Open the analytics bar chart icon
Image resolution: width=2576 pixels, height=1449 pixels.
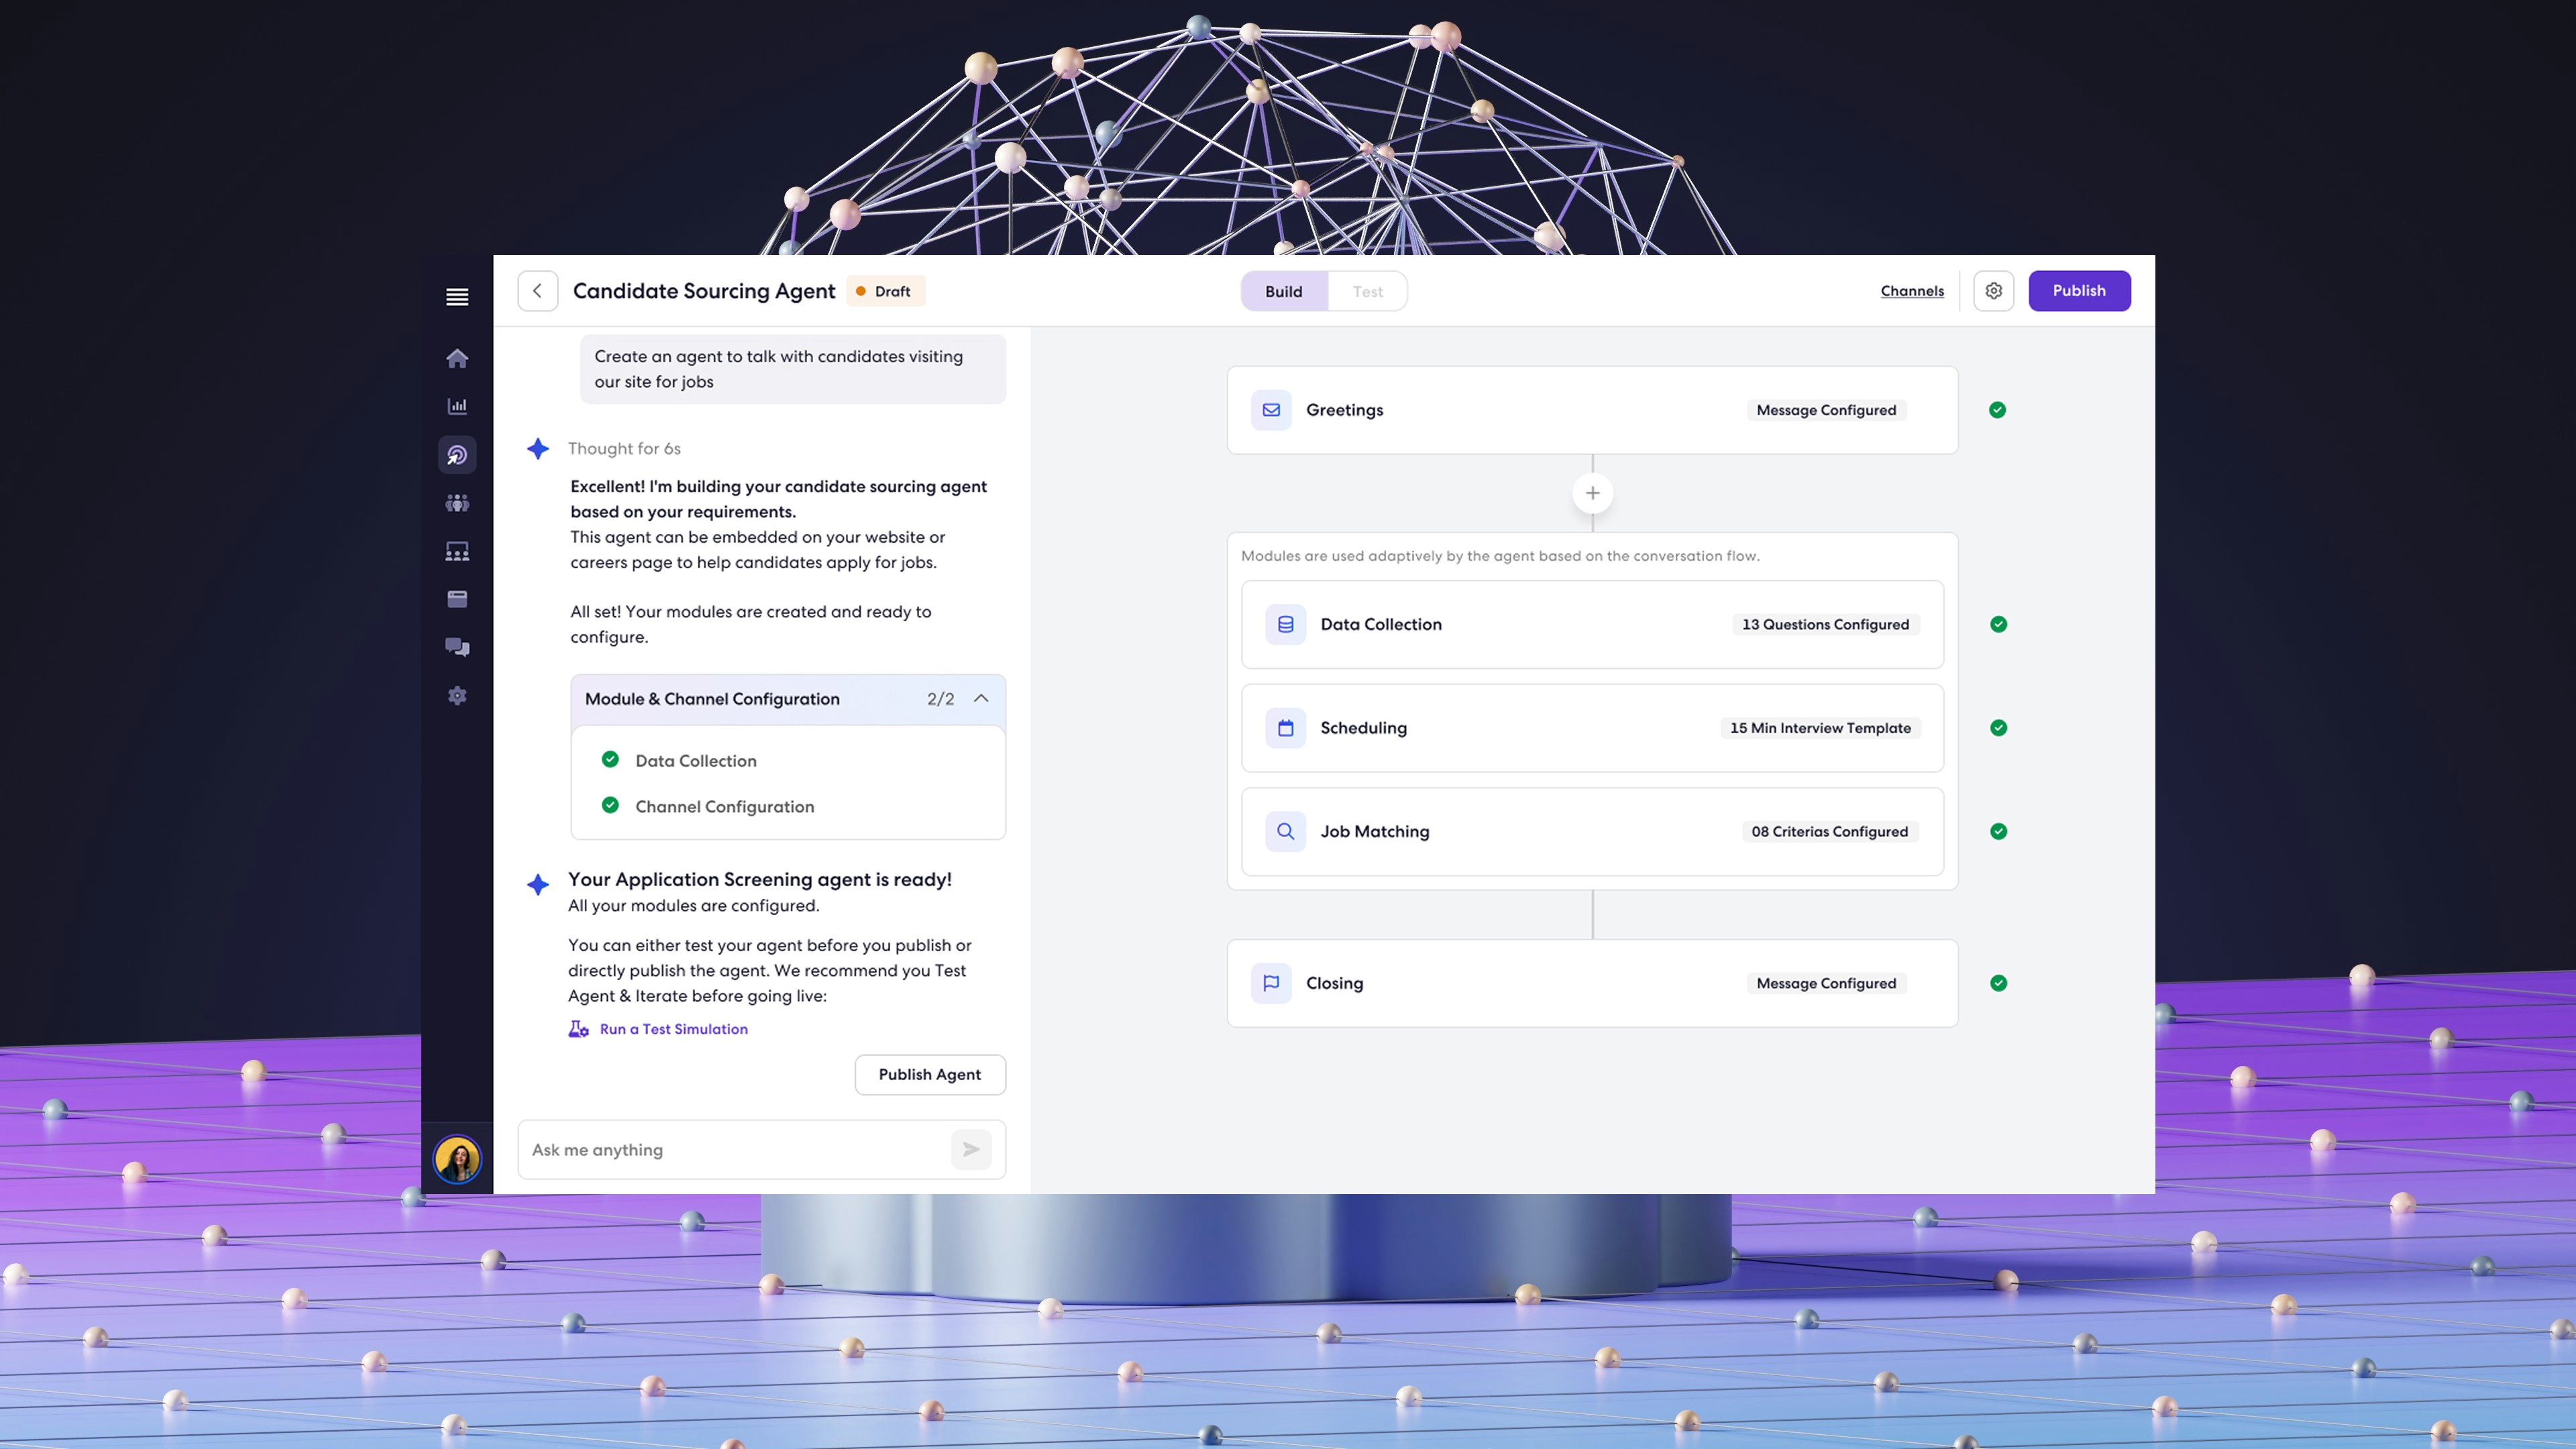click(457, 406)
